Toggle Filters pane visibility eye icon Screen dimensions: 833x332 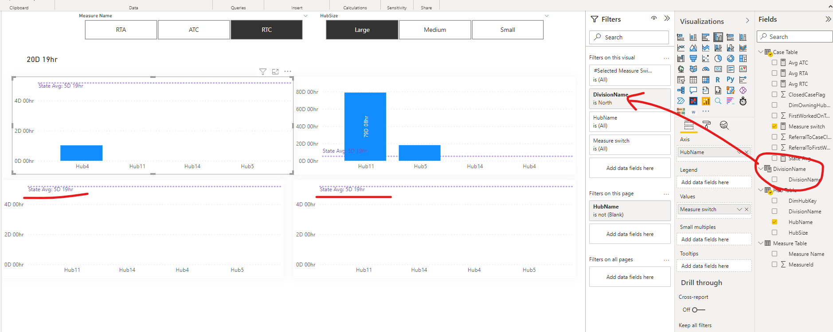(x=654, y=19)
